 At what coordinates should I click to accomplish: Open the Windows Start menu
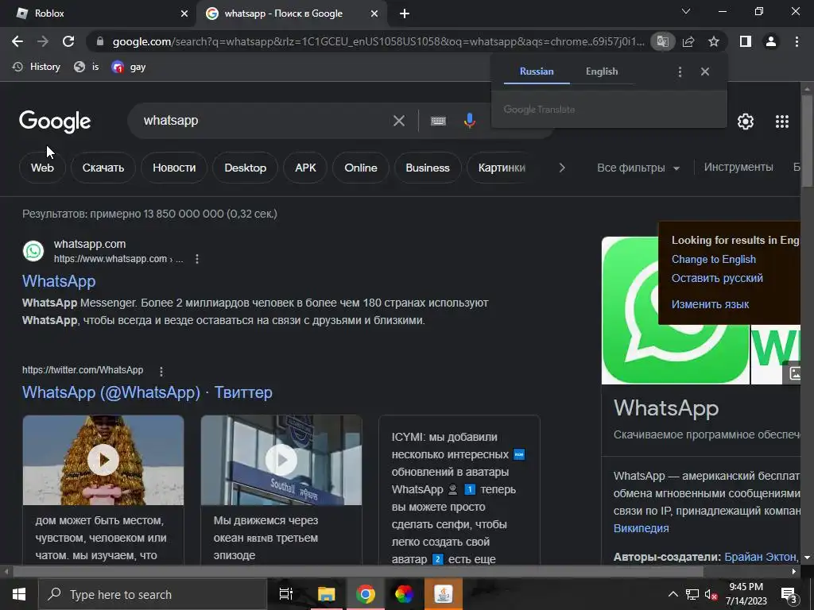click(19, 594)
